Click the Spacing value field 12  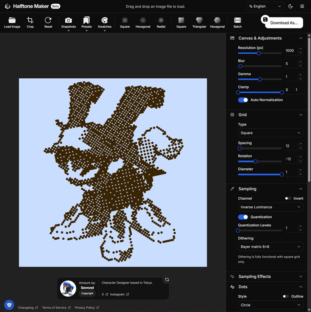pyautogui.click(x=291, y=146)
